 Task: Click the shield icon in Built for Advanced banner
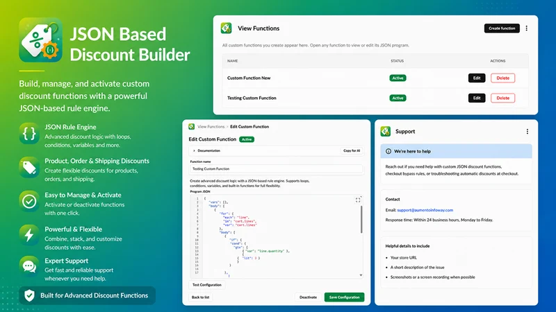(x=29, y=295)
